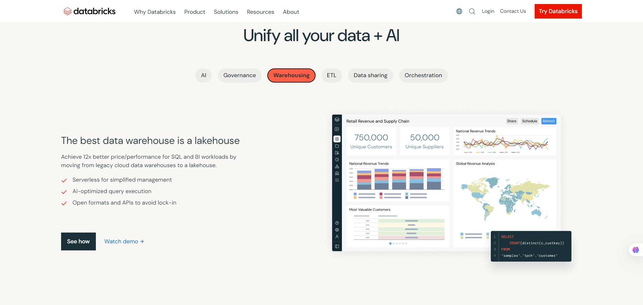Expand the Resources menu

pyautogui.click(x=260, y=12)
